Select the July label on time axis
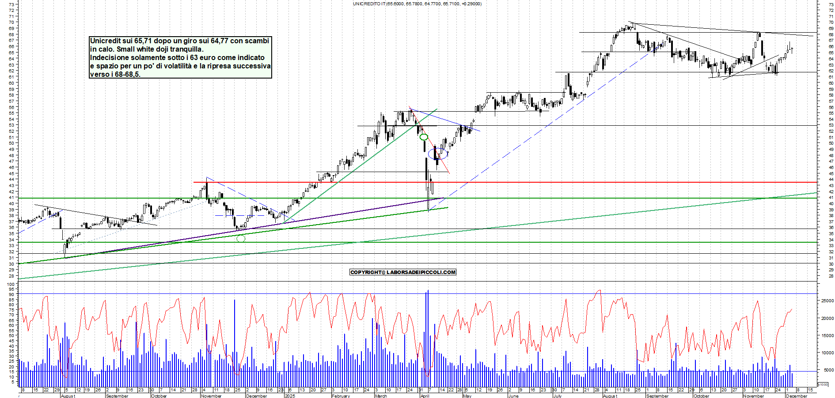 click(x=558, y=396)
